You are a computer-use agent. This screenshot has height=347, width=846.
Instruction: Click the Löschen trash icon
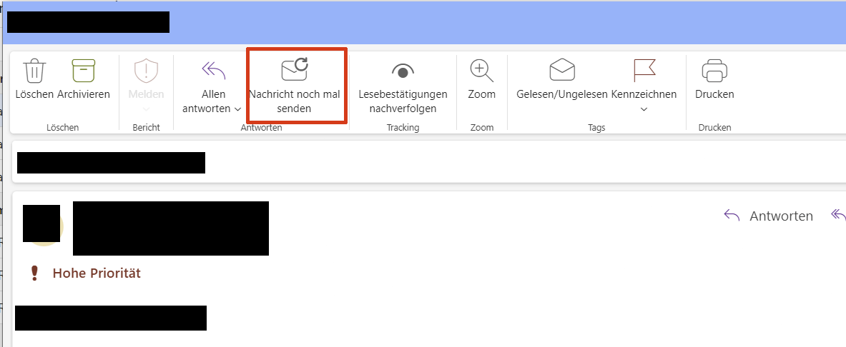35,71
